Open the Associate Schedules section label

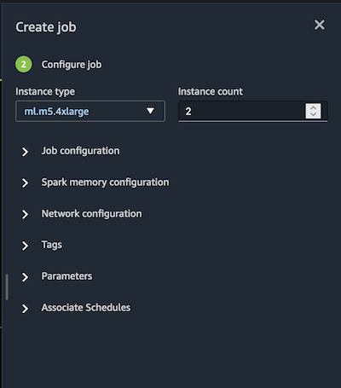86,307
